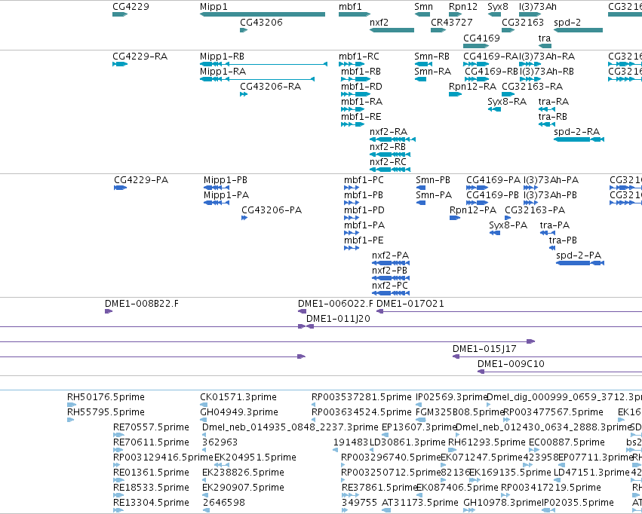Click the nxf2 gene label
The height and width of the screenshot is (514, 642).
click(379, 22)
